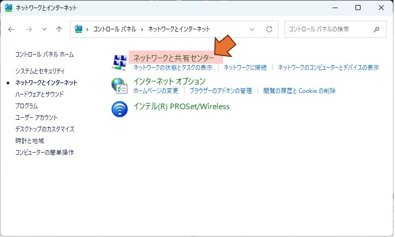
Task: Open ブラウザーのアドオンの管理 link
Action: [221, 91]
